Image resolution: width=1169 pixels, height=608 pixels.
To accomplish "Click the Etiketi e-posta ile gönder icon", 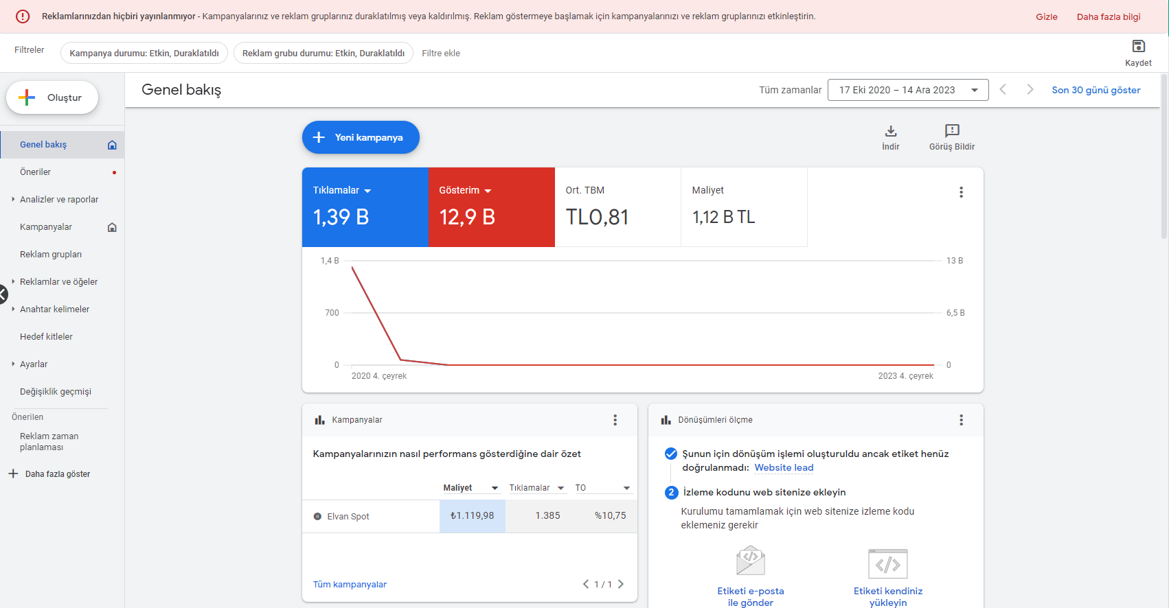I will 751,561.
